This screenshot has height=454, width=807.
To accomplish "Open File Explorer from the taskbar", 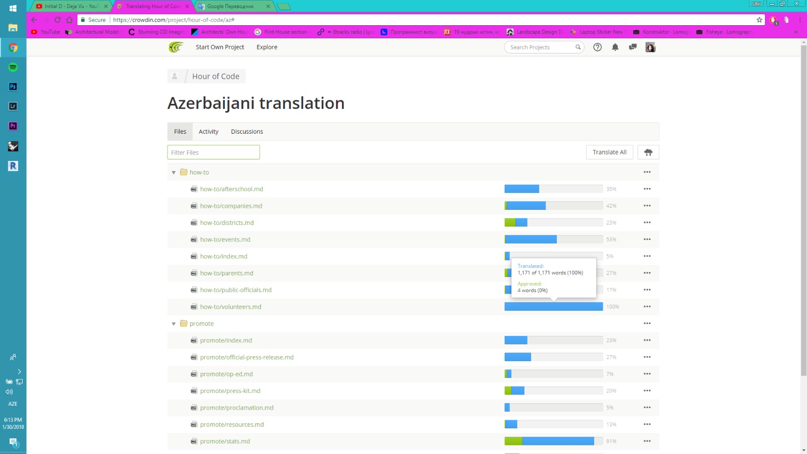I will [x=13, y=28].
